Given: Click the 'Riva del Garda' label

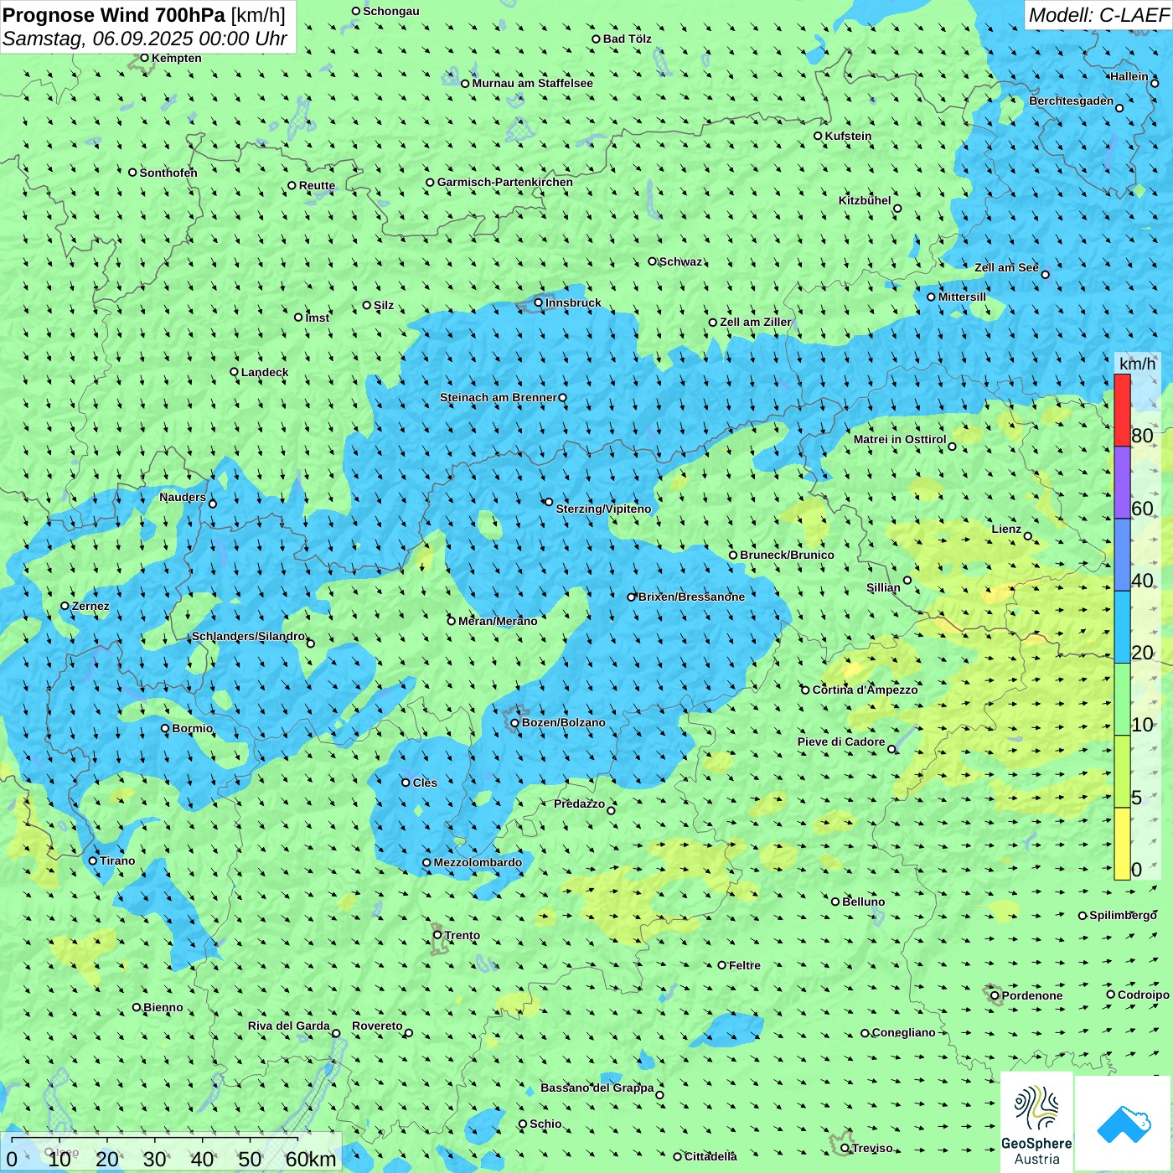Looking at the screenshot, I should [289, 1026].
